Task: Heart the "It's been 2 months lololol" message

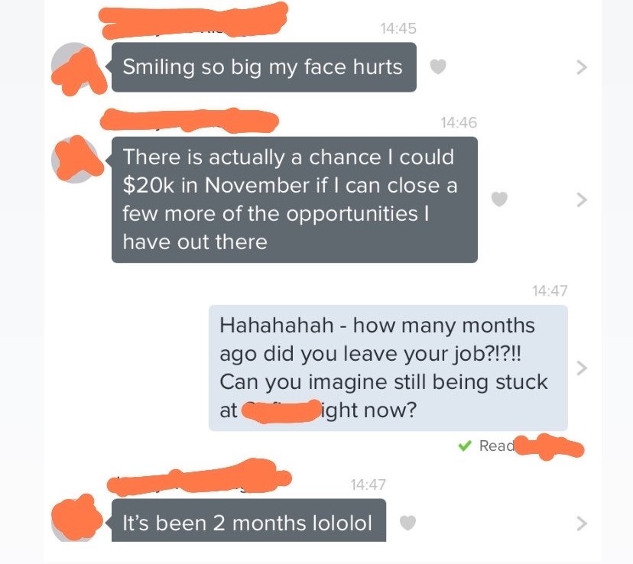Action: coord(407,523)
